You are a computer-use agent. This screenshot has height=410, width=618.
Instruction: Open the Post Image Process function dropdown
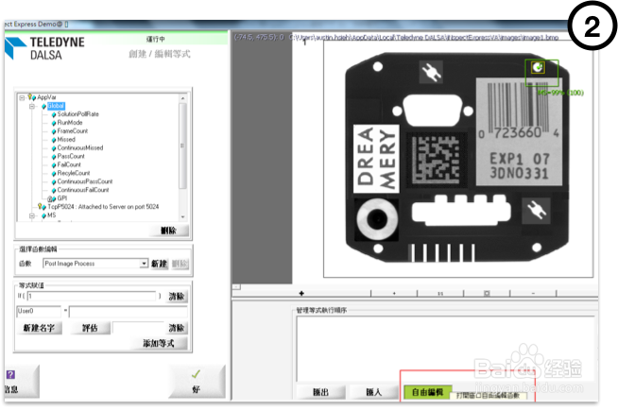coord(144,263)
